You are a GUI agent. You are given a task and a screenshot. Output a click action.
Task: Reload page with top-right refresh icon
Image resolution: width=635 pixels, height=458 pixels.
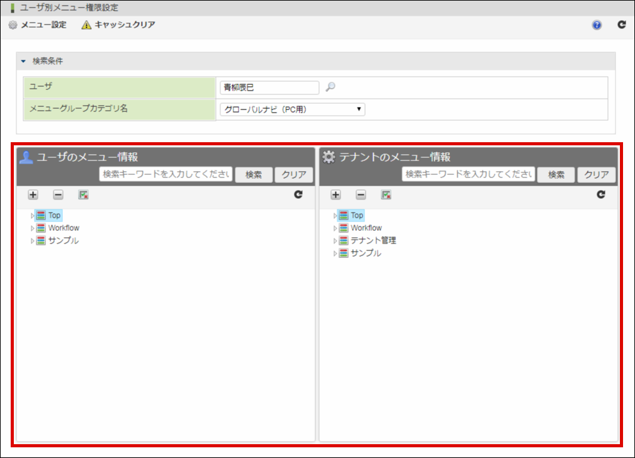point(622,25)
